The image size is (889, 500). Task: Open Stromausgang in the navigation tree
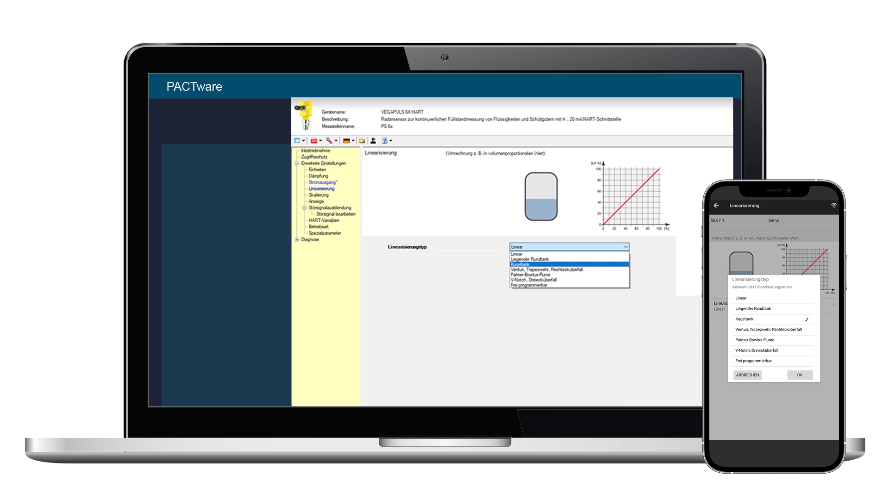click(322, 182)
